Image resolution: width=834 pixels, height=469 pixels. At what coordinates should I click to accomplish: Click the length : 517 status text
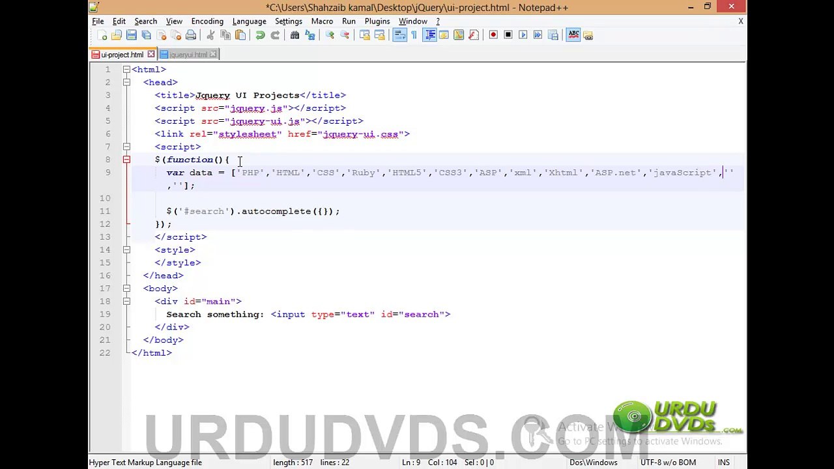tap(293, 462)
